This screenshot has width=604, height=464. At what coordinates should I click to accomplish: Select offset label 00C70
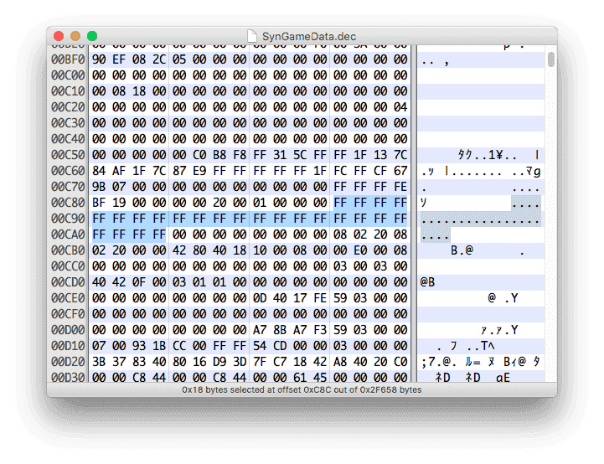click(68, 187)
